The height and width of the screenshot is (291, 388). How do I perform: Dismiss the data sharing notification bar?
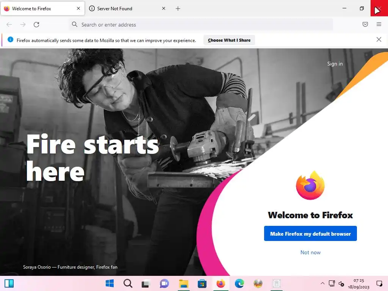(x=379, y=39)
